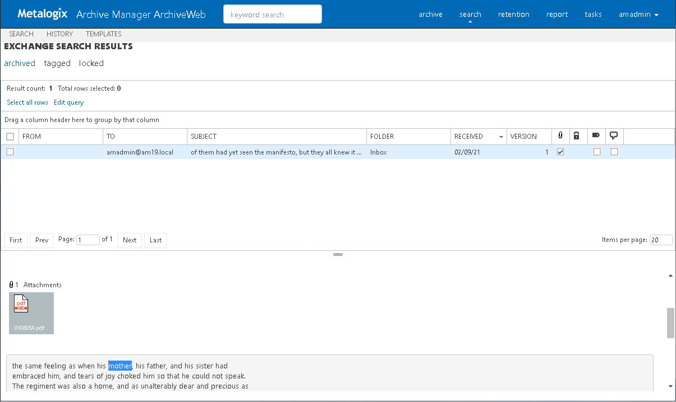Toggle the tag checkbox in the result row

pyautogui.click(x=597, y=152)
